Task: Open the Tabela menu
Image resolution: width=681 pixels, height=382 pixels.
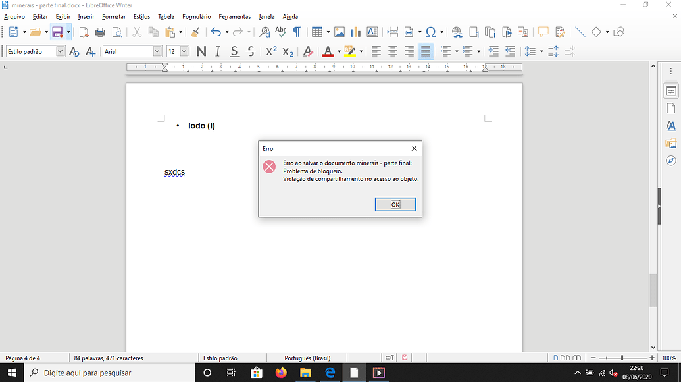Action: click(166, 16)
